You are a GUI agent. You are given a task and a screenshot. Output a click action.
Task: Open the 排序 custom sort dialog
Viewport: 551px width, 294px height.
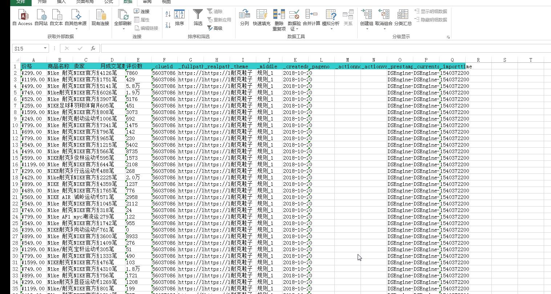click(x=180, y=18)
